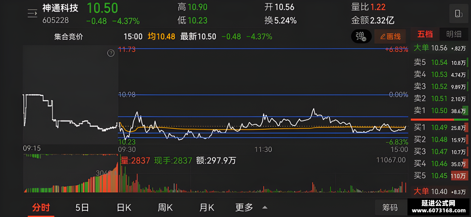Click the 神通科技 stock name header
This screenshot has height=217, width=471.
point(60,8)
